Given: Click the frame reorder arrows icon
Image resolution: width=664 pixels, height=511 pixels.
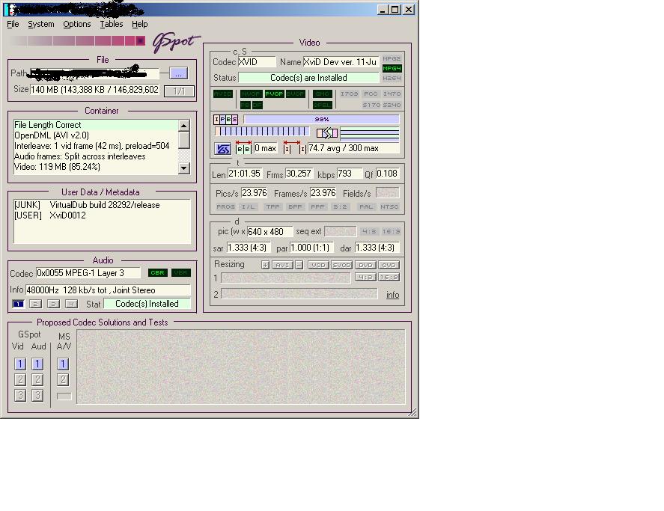Looking at the screenshot, I should click(x=327, y=133).
